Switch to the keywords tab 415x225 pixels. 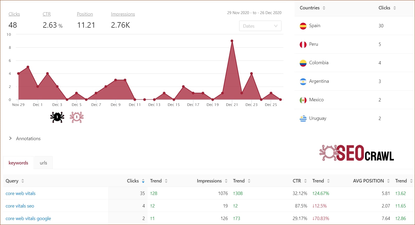tap(18, 163)
